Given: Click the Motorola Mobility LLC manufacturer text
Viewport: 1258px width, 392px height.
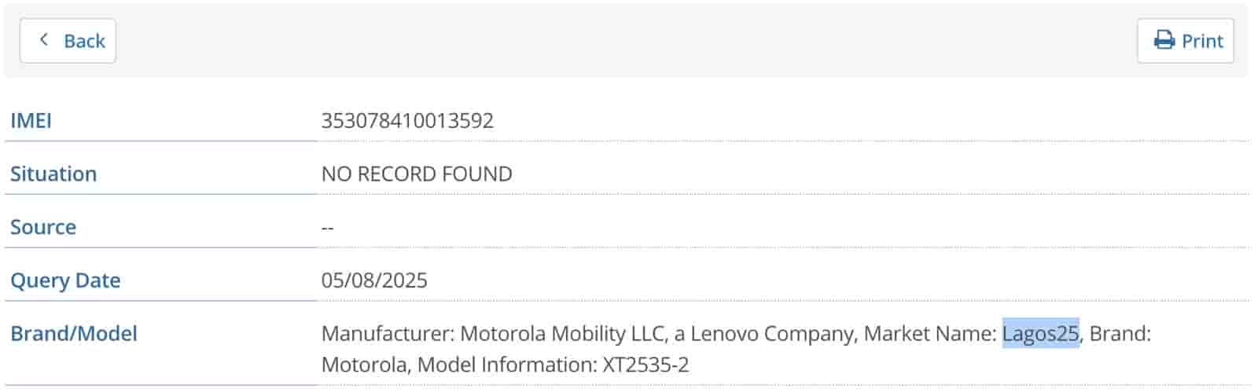Looking at the screenshot, I should 561,334.
